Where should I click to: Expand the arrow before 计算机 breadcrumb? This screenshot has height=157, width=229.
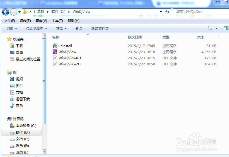pos(30,12)
